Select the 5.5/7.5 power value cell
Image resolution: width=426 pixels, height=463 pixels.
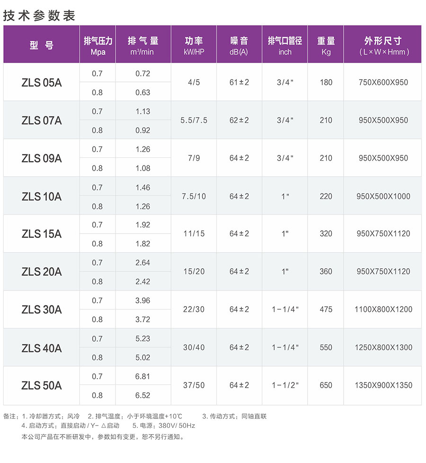[194, 120]
